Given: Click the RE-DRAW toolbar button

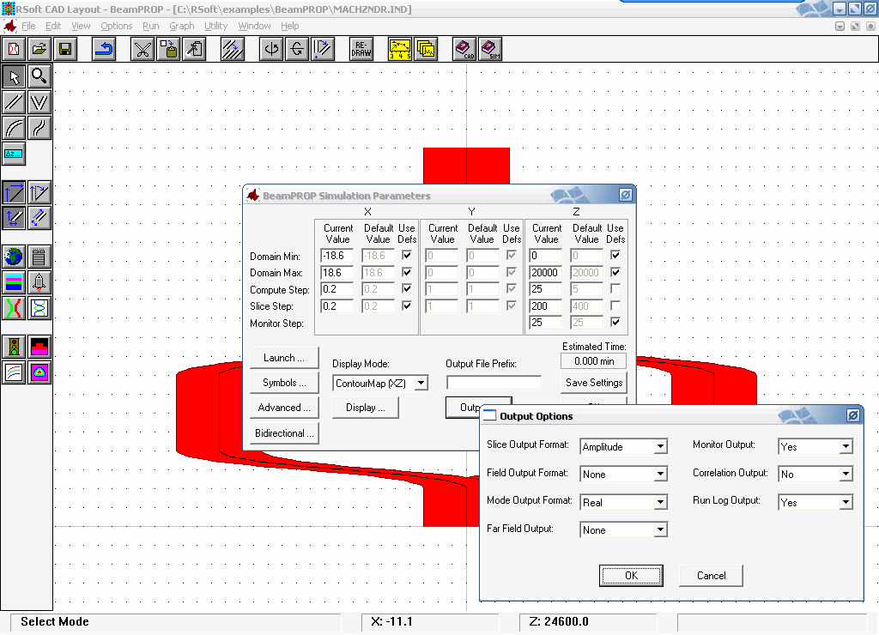Looking at the screenshot, I should point(361,49).
